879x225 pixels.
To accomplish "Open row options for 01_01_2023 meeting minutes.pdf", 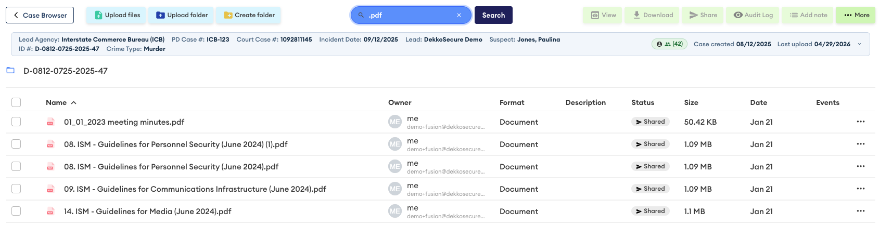I will (x=860, y=122).
